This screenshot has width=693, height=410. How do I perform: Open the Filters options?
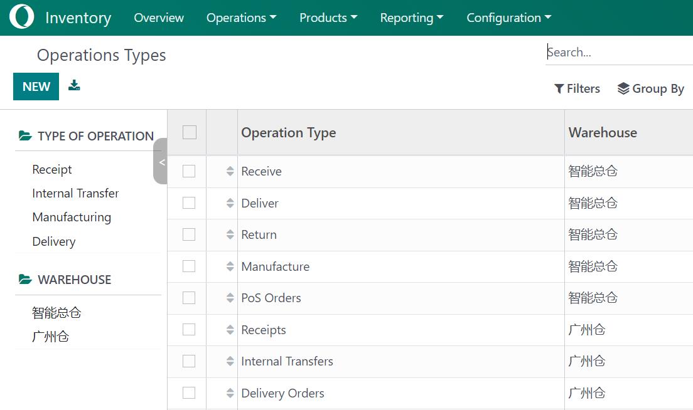coord(577,89)
